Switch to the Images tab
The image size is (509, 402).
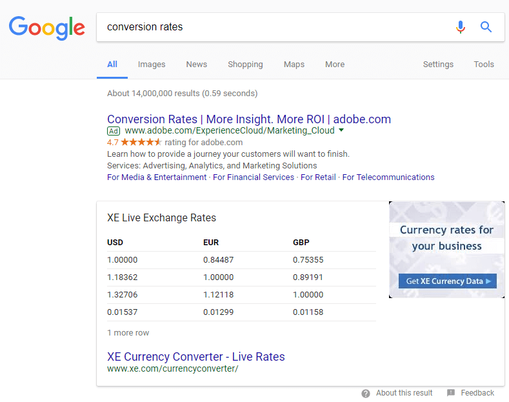click(x=152, y=65)
